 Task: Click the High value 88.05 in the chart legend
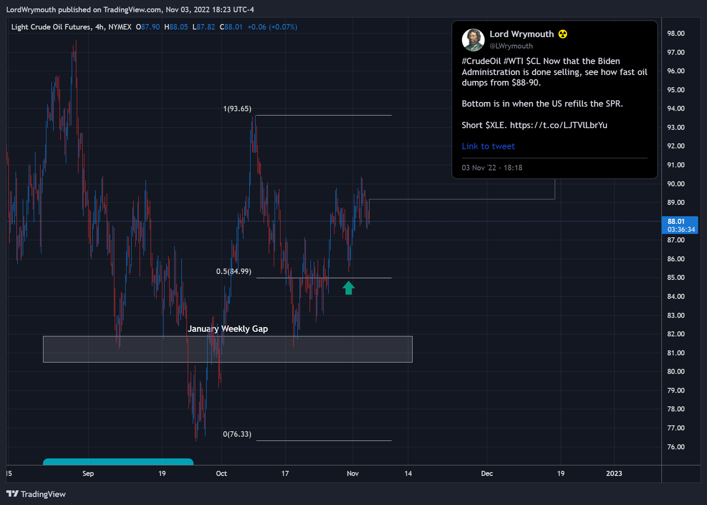coord(179,27)
